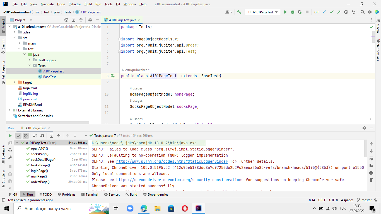Image resolution: width=381 pixels, height=214 pixels.
Task: Print console output printer icon
Action: click(371, 173)
